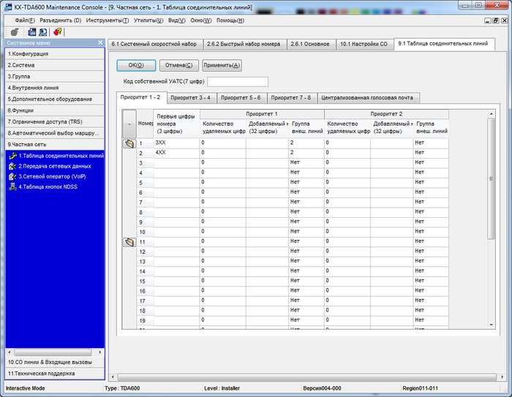This screenshot has width=512, height=397.
Task: Open the Таблица кнопок NDSS sidebar item
Action: pyautogui.click(x=50, y=186)
